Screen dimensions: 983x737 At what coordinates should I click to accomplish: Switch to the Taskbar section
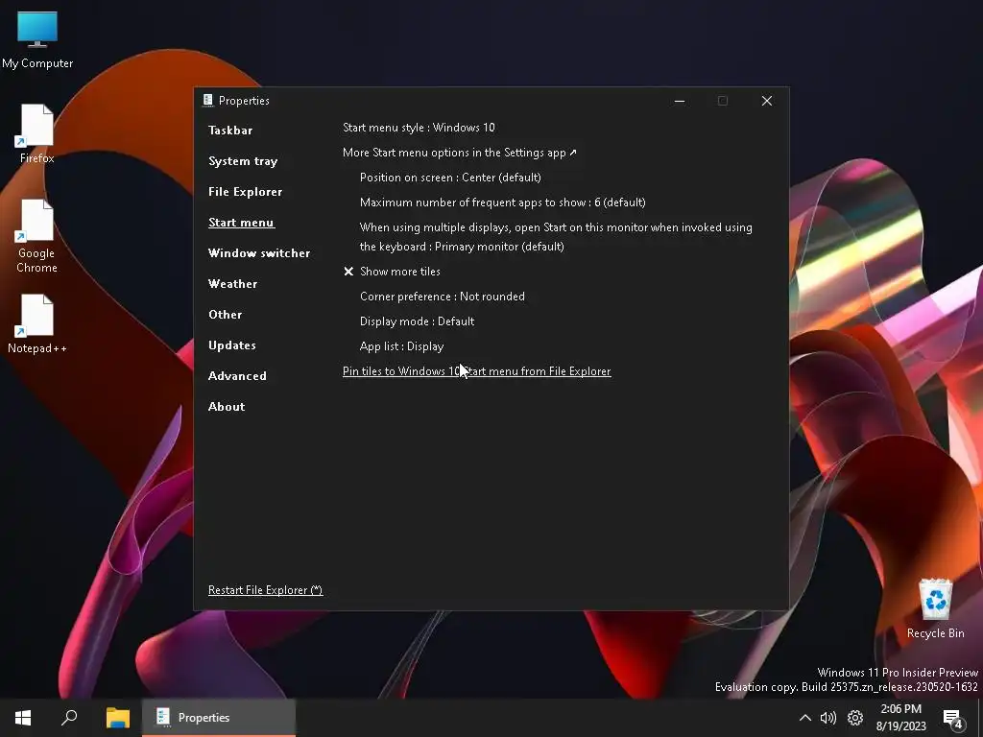(x=230, y=131)
